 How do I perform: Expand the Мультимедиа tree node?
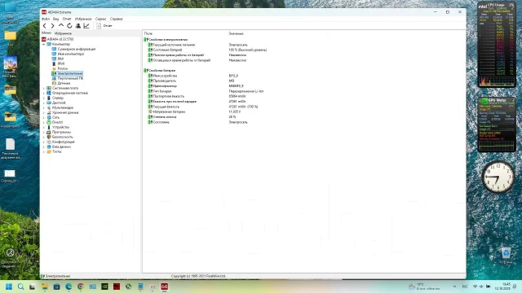pos(43,107)
